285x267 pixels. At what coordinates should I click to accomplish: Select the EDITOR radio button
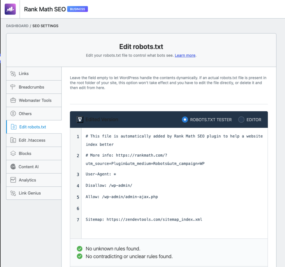click(241, 120)
